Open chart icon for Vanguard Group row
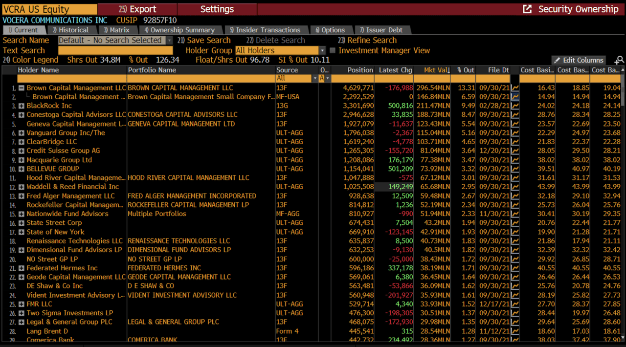Screen dimensions: 626x347 [515, 133]
